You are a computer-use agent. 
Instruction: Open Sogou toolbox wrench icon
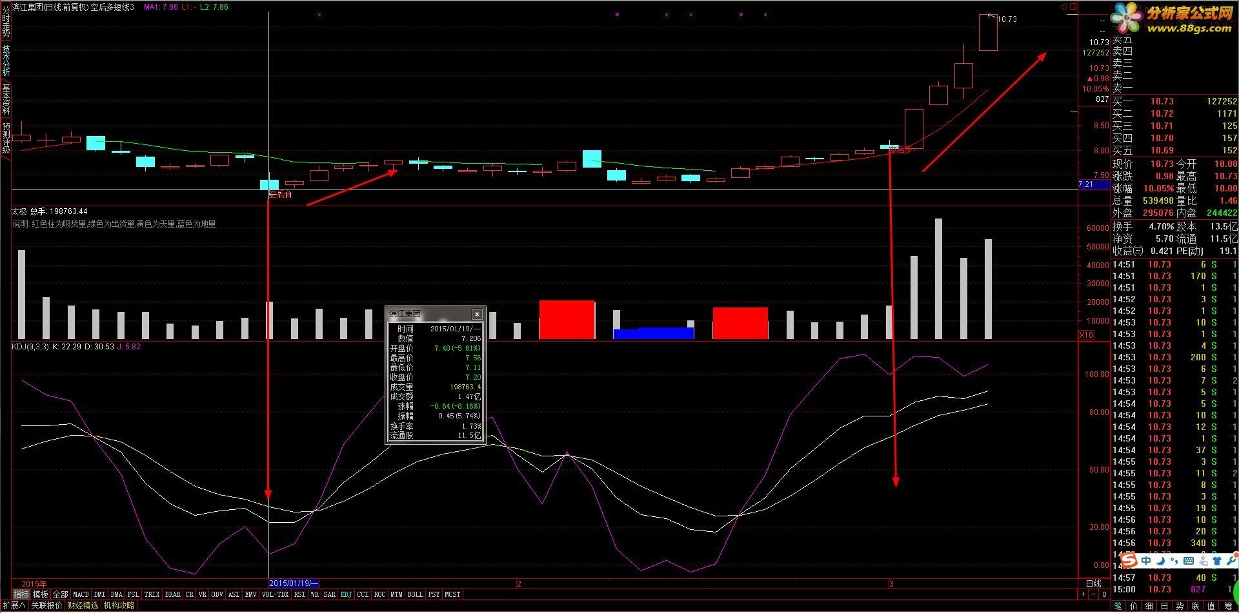coord(1231,559)
